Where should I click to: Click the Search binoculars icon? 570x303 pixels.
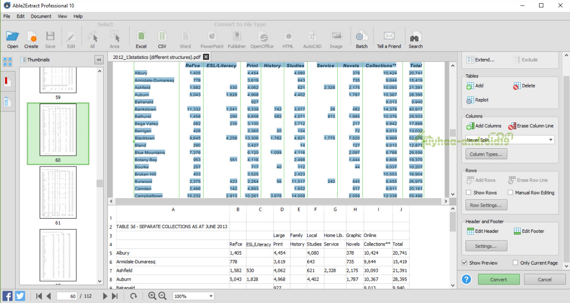click(415, 37)
